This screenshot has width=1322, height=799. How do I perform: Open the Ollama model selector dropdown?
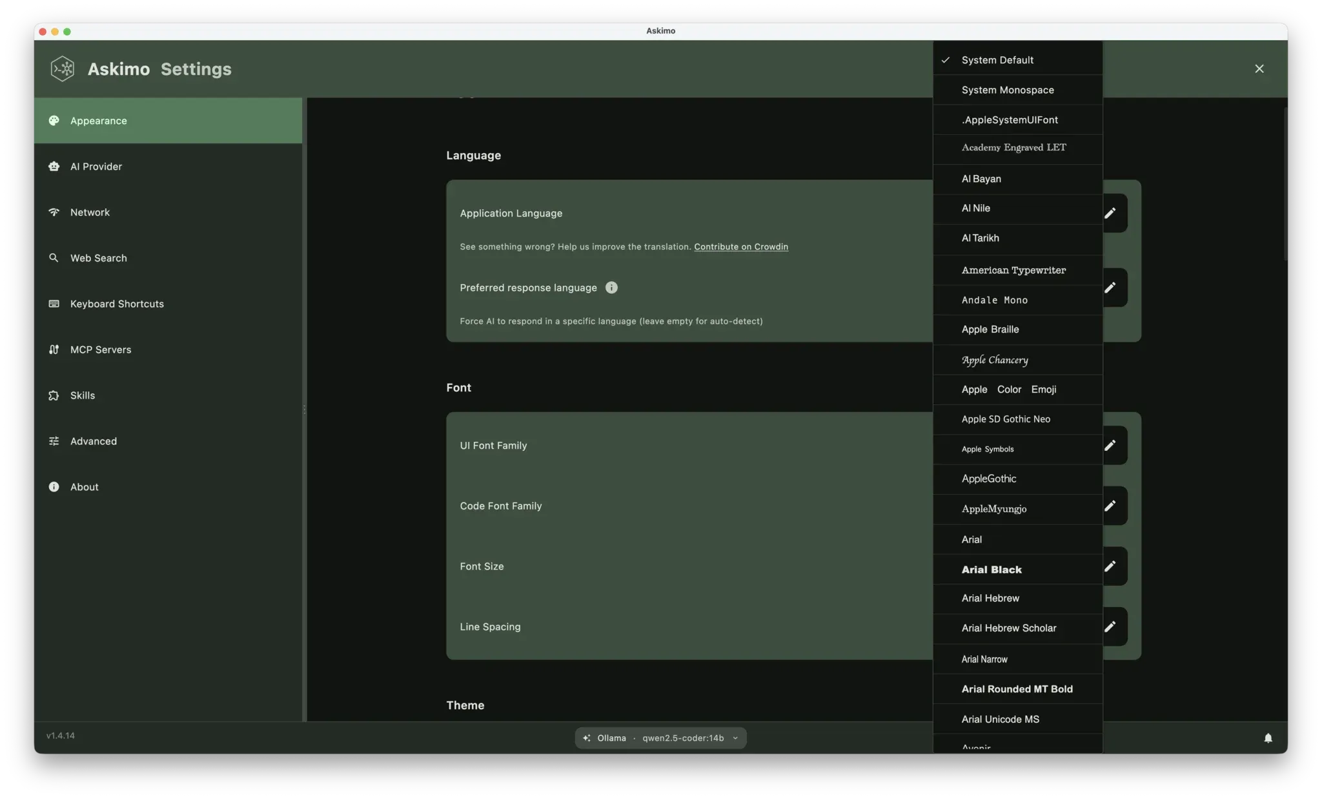[660, 738]
